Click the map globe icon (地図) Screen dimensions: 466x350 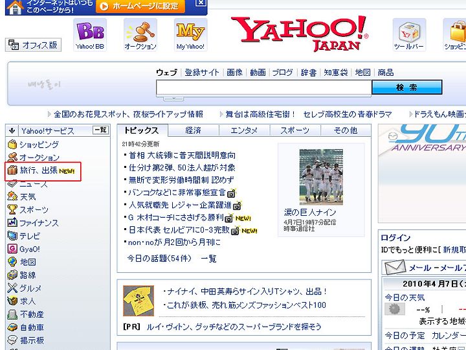[12, 262]
